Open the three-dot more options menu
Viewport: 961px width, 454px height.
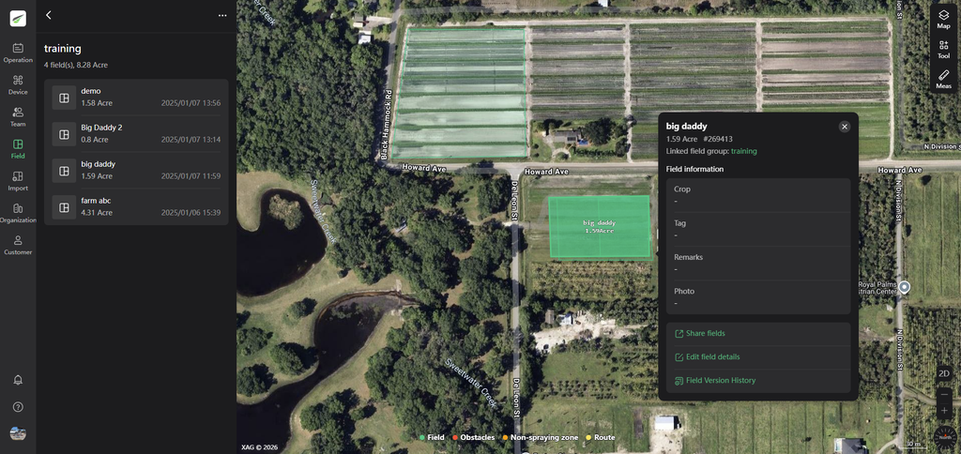click(x=222, y=15)
